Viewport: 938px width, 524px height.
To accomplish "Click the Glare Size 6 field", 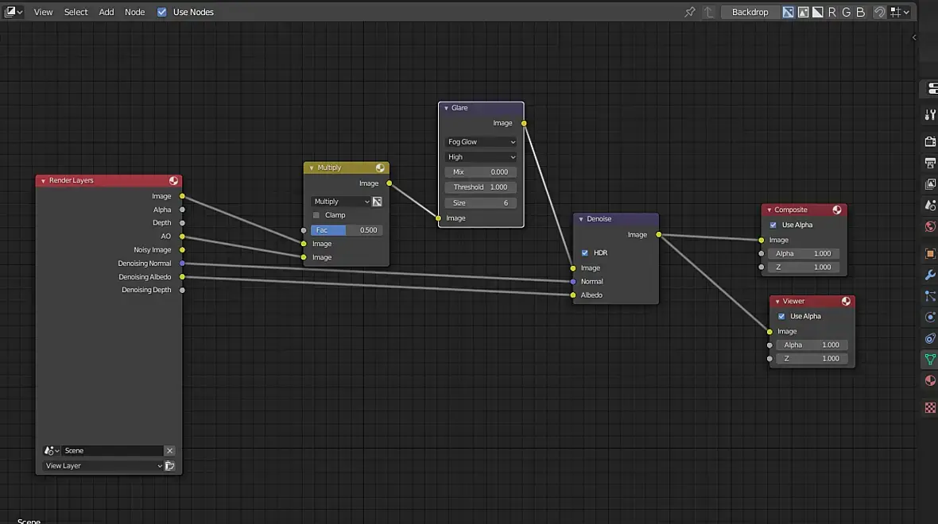I will click(480, 203).
